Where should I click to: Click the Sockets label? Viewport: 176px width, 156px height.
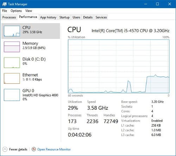(127, 107)
